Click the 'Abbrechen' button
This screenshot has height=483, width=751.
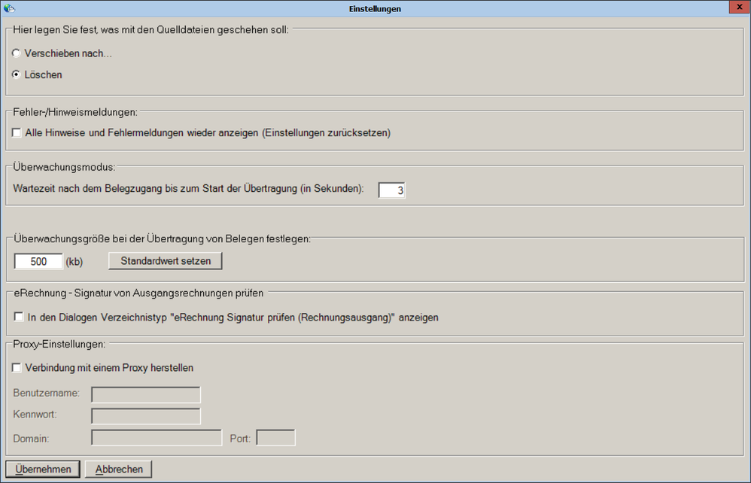coord(119,469)
